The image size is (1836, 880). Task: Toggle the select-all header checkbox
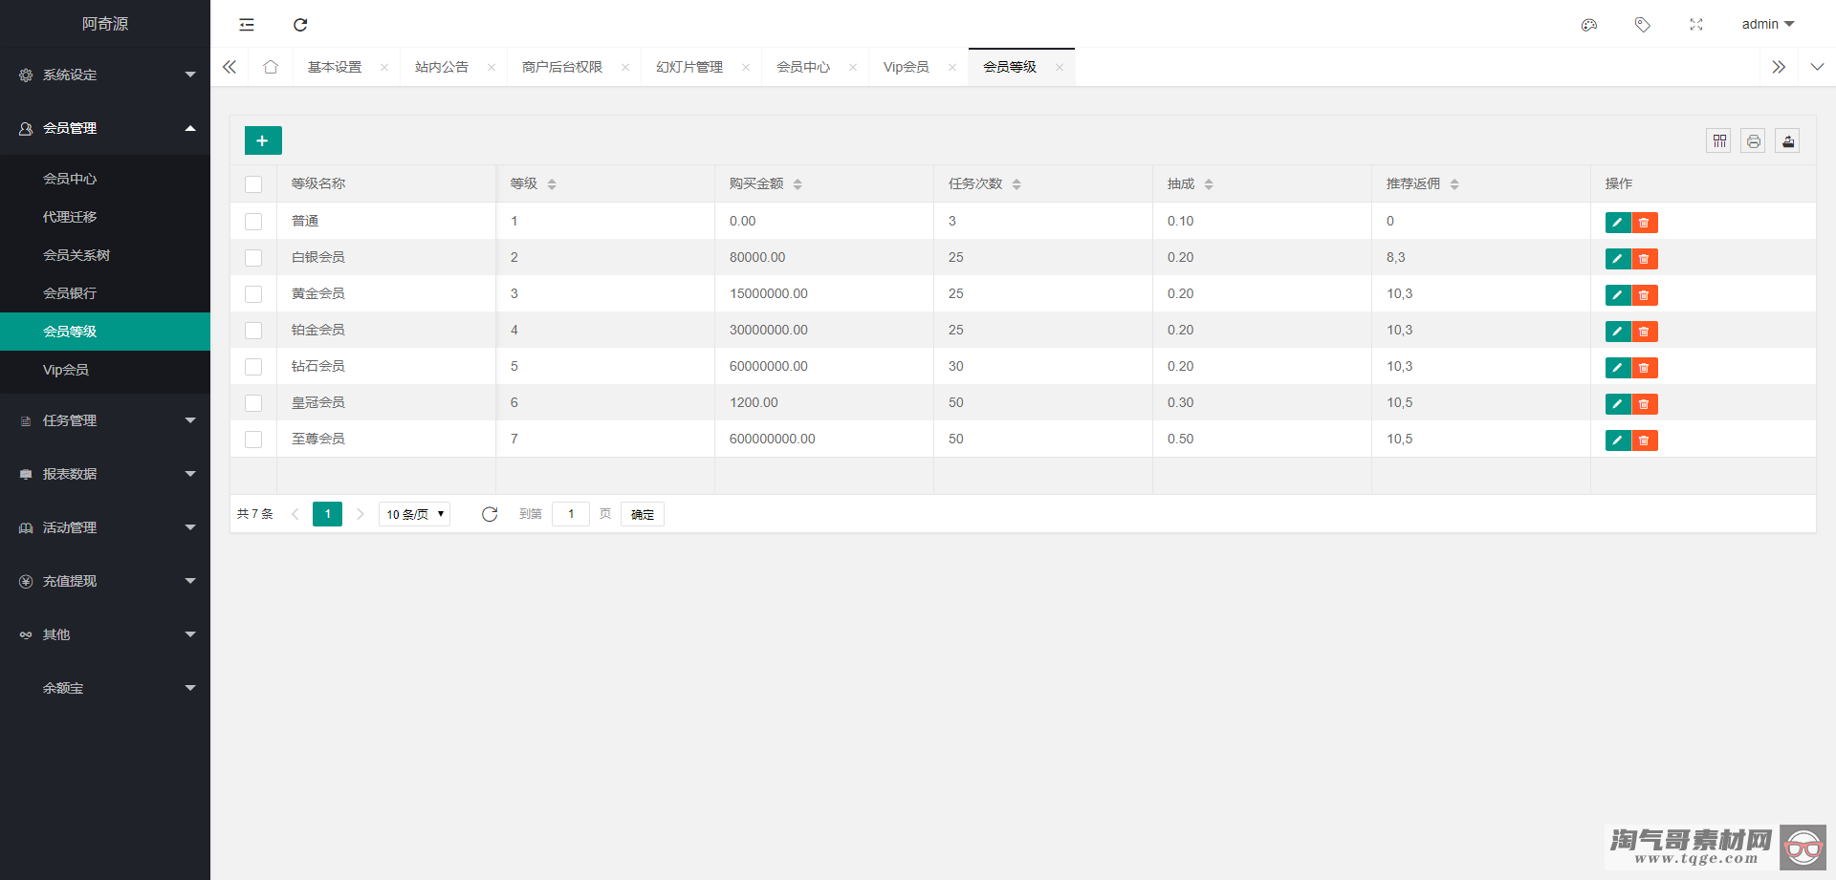pos(253,184)
